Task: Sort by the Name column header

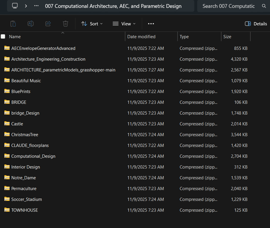Action: tap(15, 36)
